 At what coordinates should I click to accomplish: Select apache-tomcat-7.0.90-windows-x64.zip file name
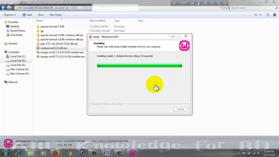click(x=62, y=35)
